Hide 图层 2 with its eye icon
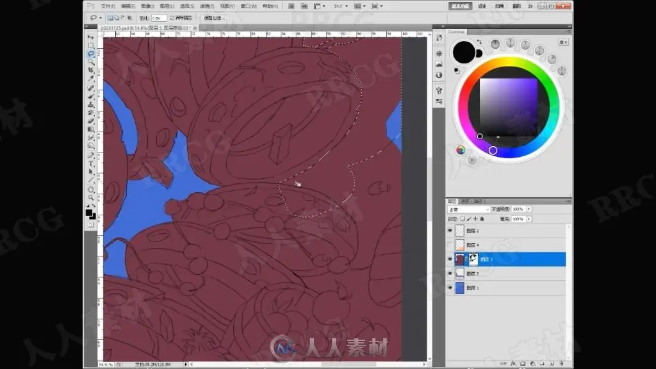 pyautogui.click(x=450, y=231)
